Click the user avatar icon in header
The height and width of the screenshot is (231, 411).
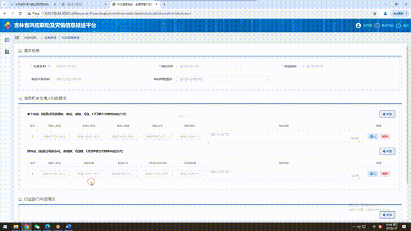tap(358, 26)
